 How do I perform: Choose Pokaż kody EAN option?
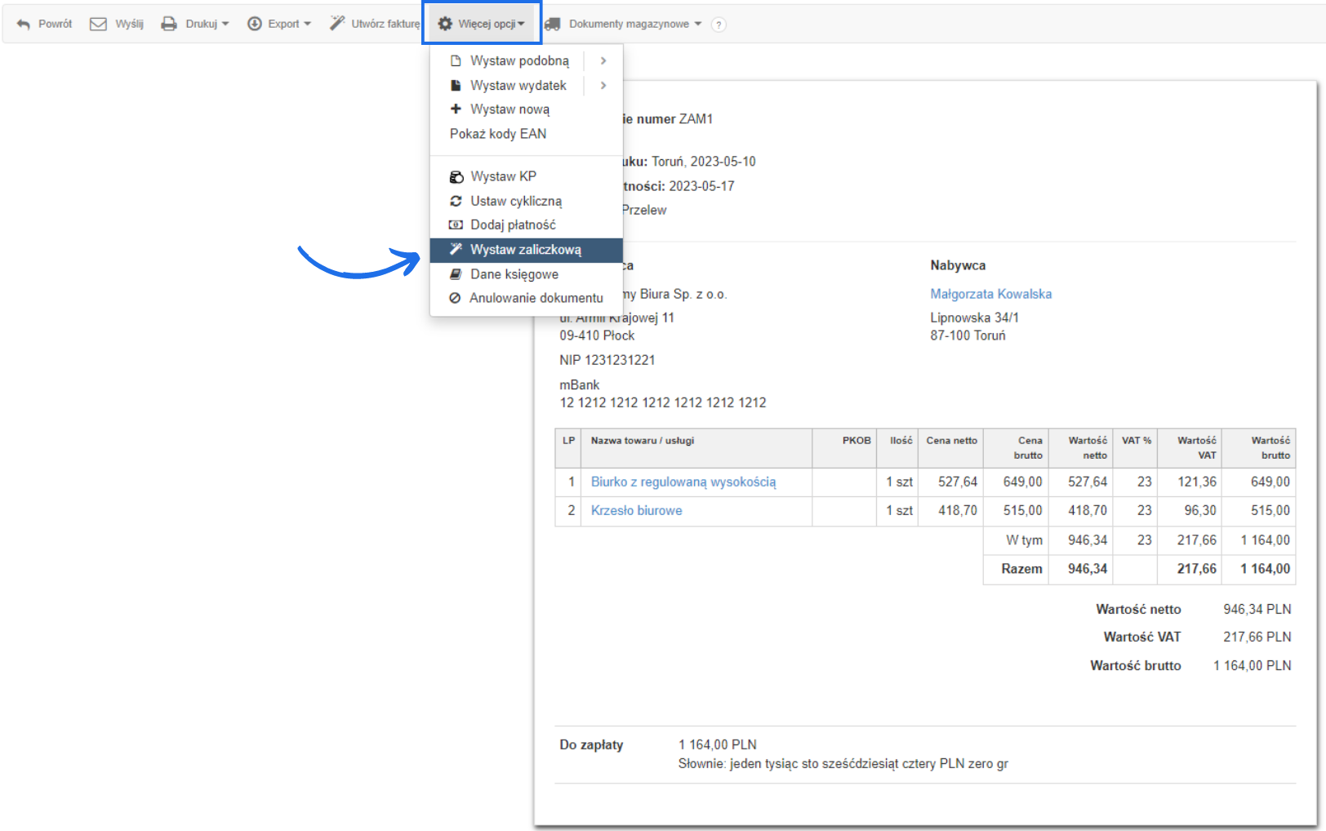(498, 134)
